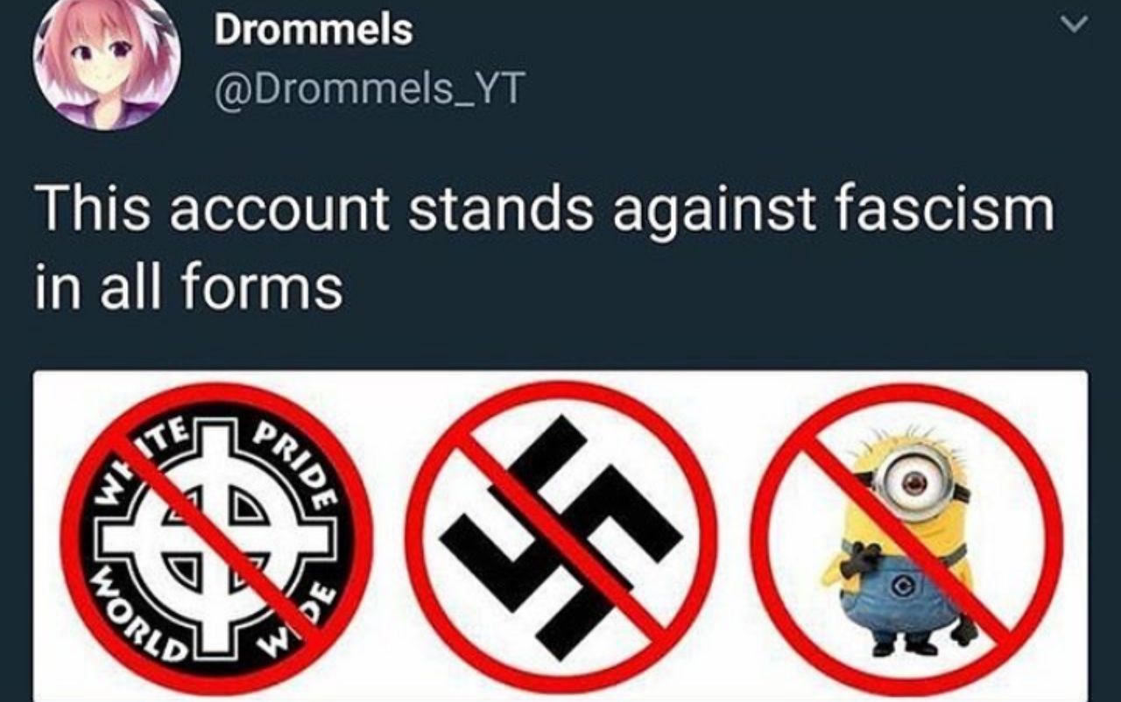1121x702 pixels.
Task: Expand the tweet options chevron menu
Action: 1074,25
